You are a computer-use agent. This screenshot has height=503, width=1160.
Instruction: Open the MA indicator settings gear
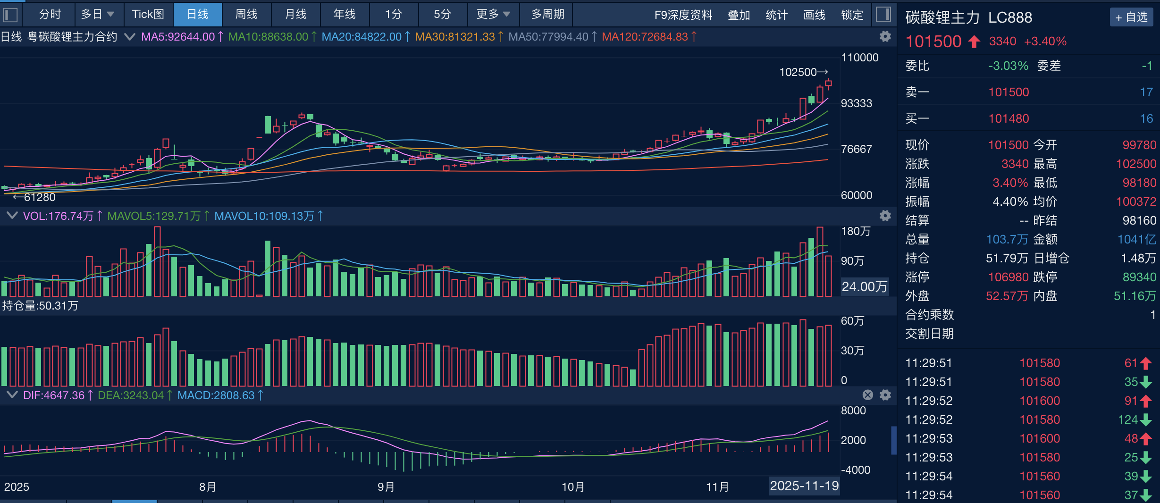click(x=886, y=36)
